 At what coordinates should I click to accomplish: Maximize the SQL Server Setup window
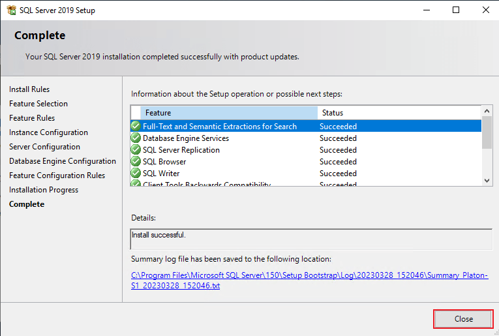coord(456,10)
